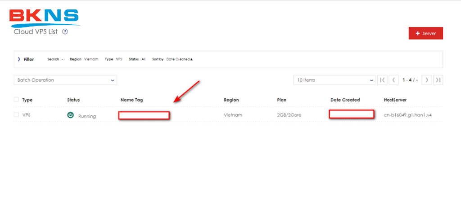This screenshot has width=461, height=202.
Task: Click the Type VPS filter value
Action: [x=119, y=59]
